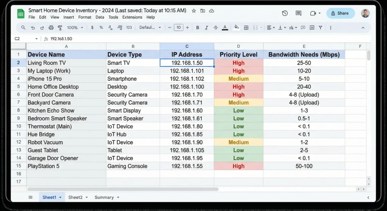This screenshot has height=211, width=387.
Task: Redo the last action
Action: pos(42,28)
